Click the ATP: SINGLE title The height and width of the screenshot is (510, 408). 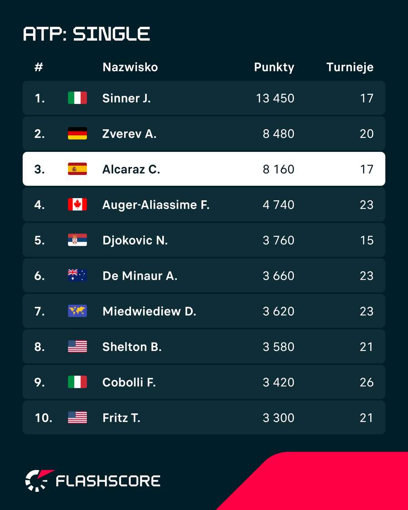87,34
